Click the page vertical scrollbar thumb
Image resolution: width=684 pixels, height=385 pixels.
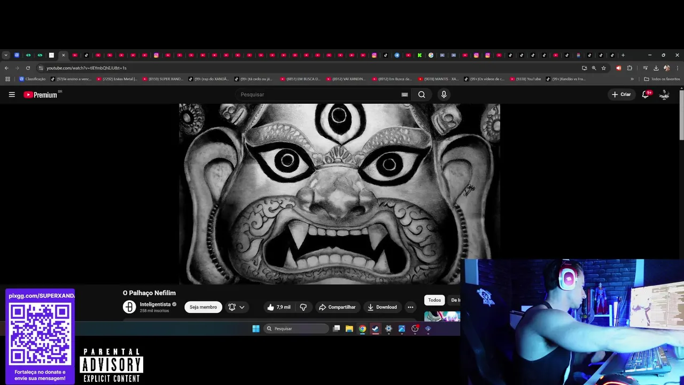681,115
